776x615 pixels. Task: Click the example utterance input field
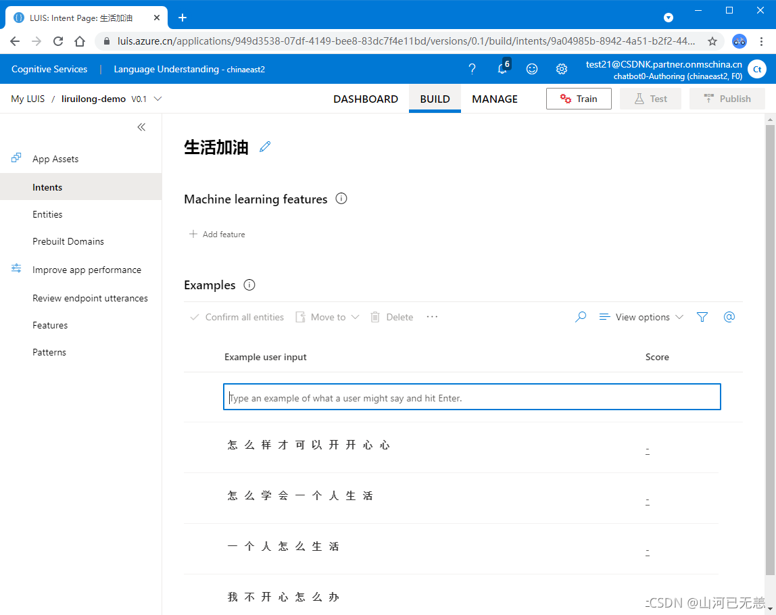tap(472, 397)
